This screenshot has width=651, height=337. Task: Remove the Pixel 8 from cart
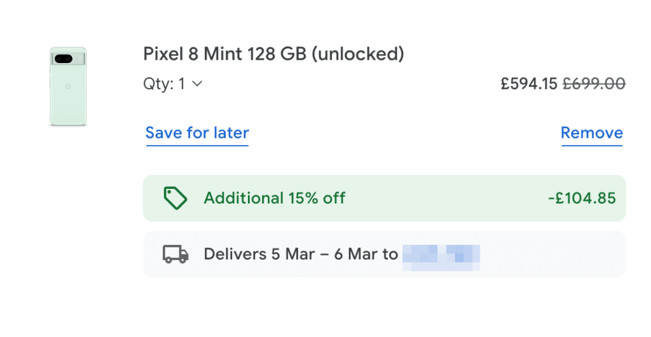[x=591, y=133]
